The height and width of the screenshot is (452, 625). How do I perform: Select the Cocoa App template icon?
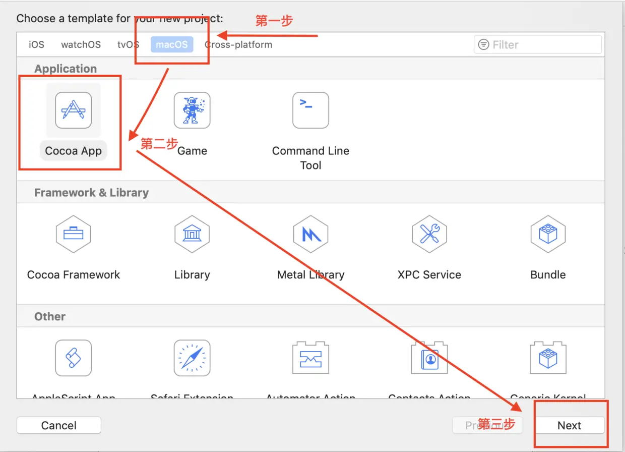(x=74, y=110)
